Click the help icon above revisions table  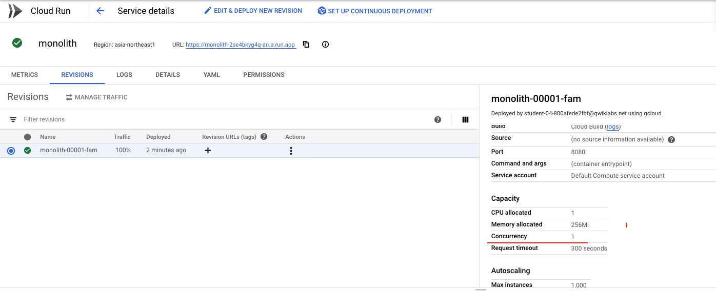[437, 119]
